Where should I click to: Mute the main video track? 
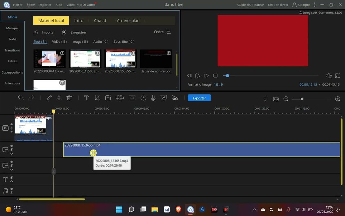click(11, 124)
